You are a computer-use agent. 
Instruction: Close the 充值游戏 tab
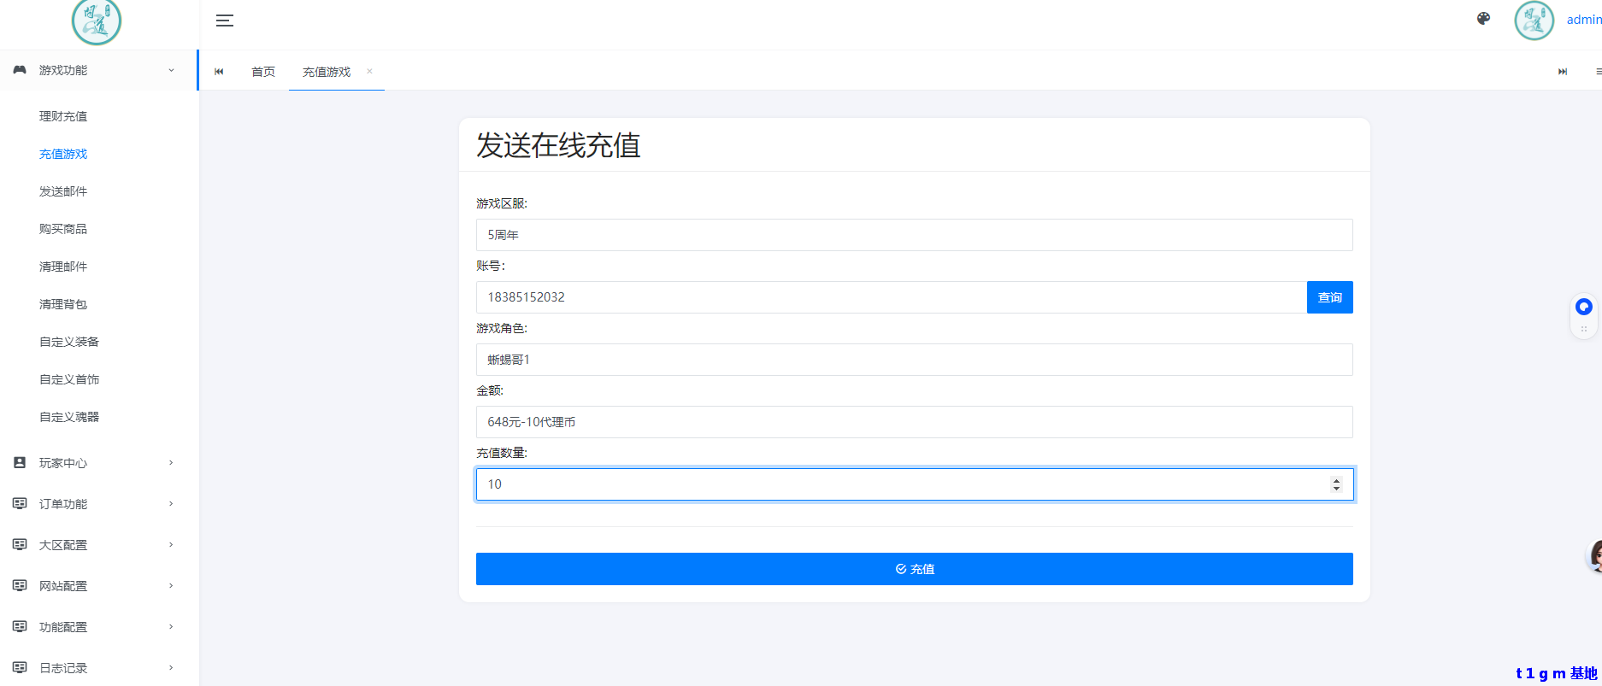coord(369,72)
